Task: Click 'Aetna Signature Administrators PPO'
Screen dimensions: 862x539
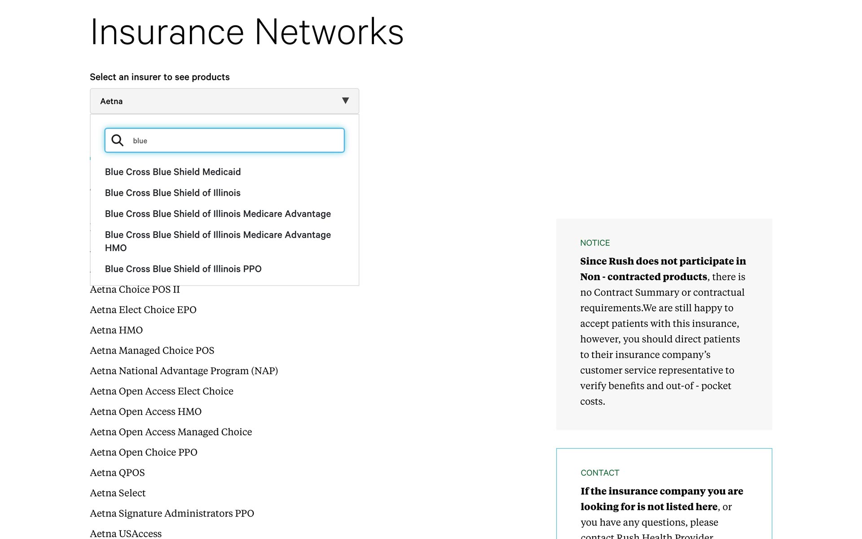Action: point(172,513)
